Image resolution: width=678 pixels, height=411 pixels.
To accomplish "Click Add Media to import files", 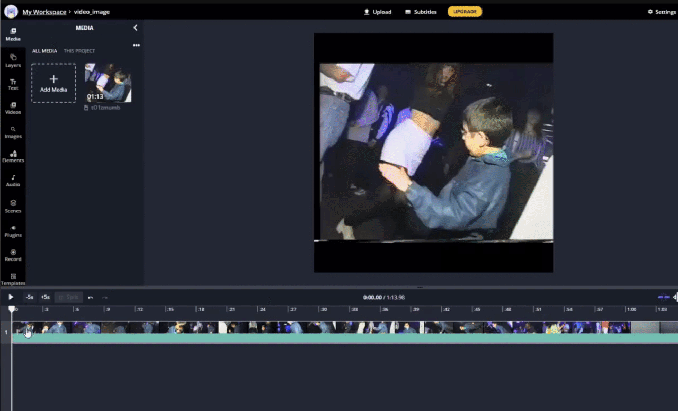I will (x=53, y=83).
